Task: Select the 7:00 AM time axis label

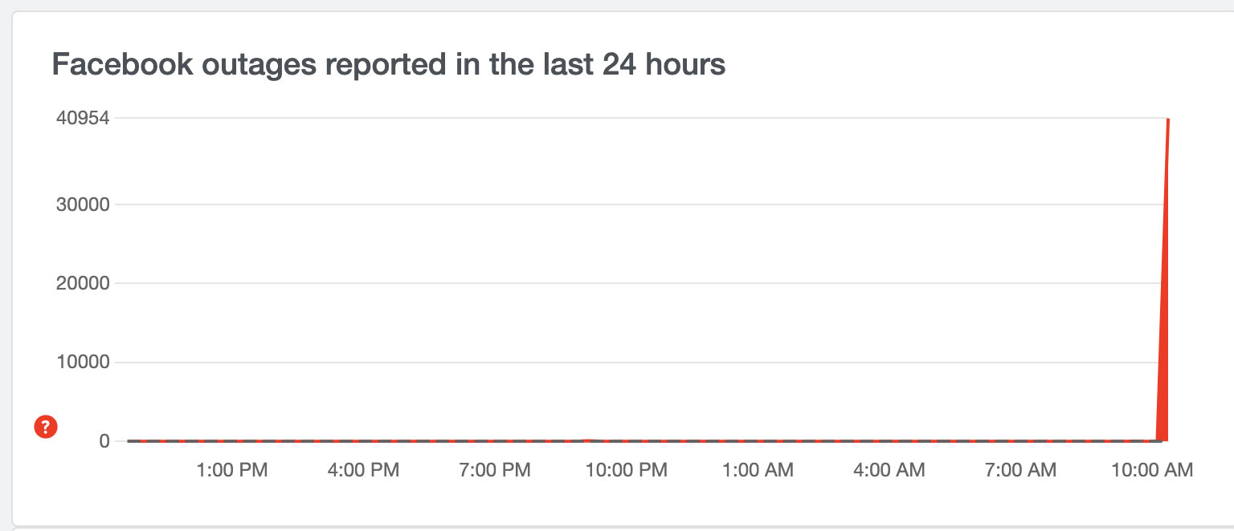Action: click(1020, 470)
